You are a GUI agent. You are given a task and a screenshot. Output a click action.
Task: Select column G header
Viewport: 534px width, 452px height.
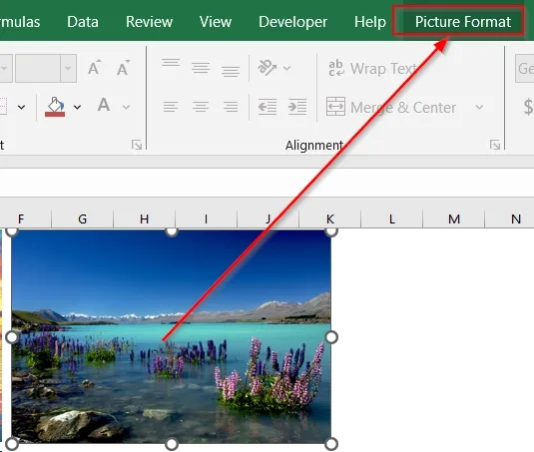point(83,219)
